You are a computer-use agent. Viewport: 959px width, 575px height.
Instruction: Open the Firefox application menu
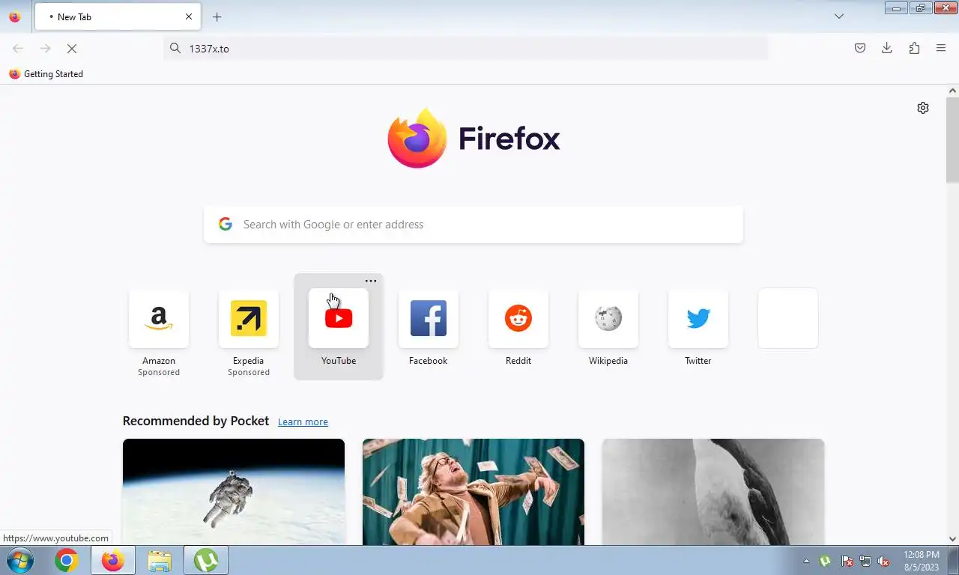(x=941, y=48)
